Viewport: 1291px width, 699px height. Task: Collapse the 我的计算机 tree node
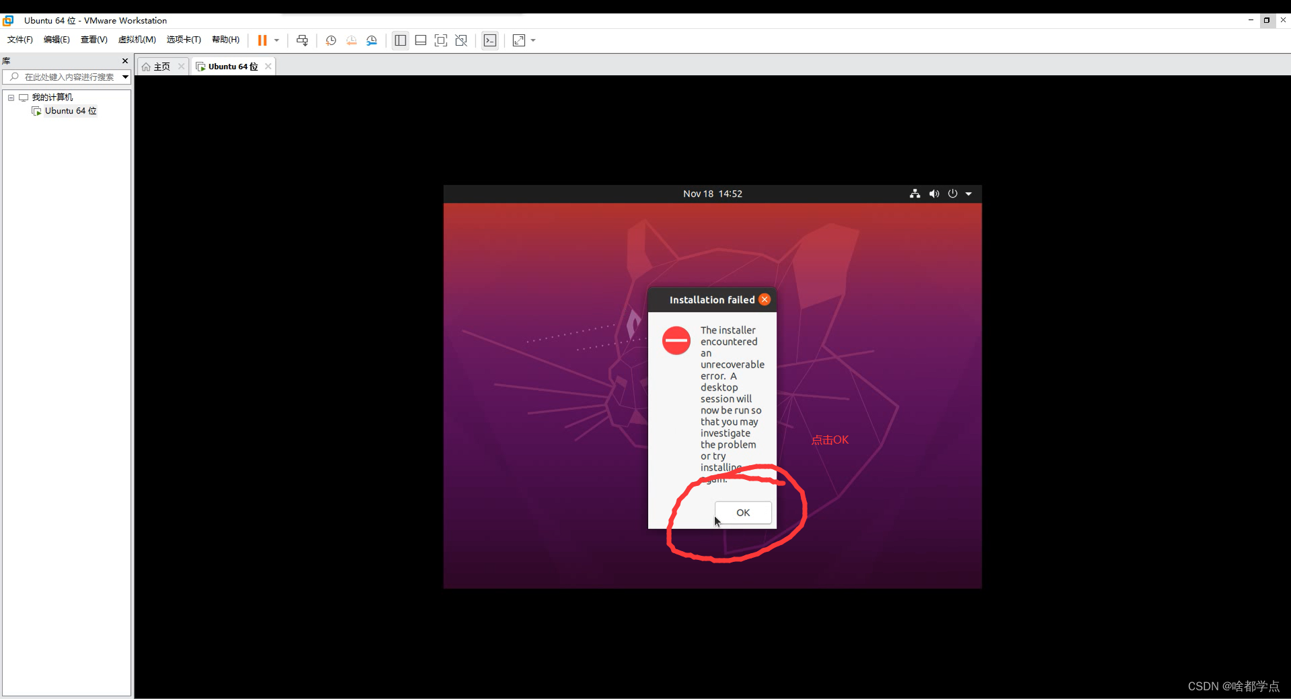11,97
